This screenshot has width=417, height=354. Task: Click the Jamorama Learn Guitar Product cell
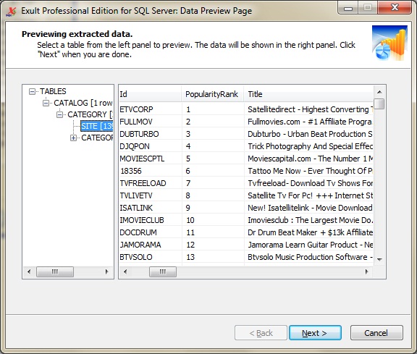308,245
